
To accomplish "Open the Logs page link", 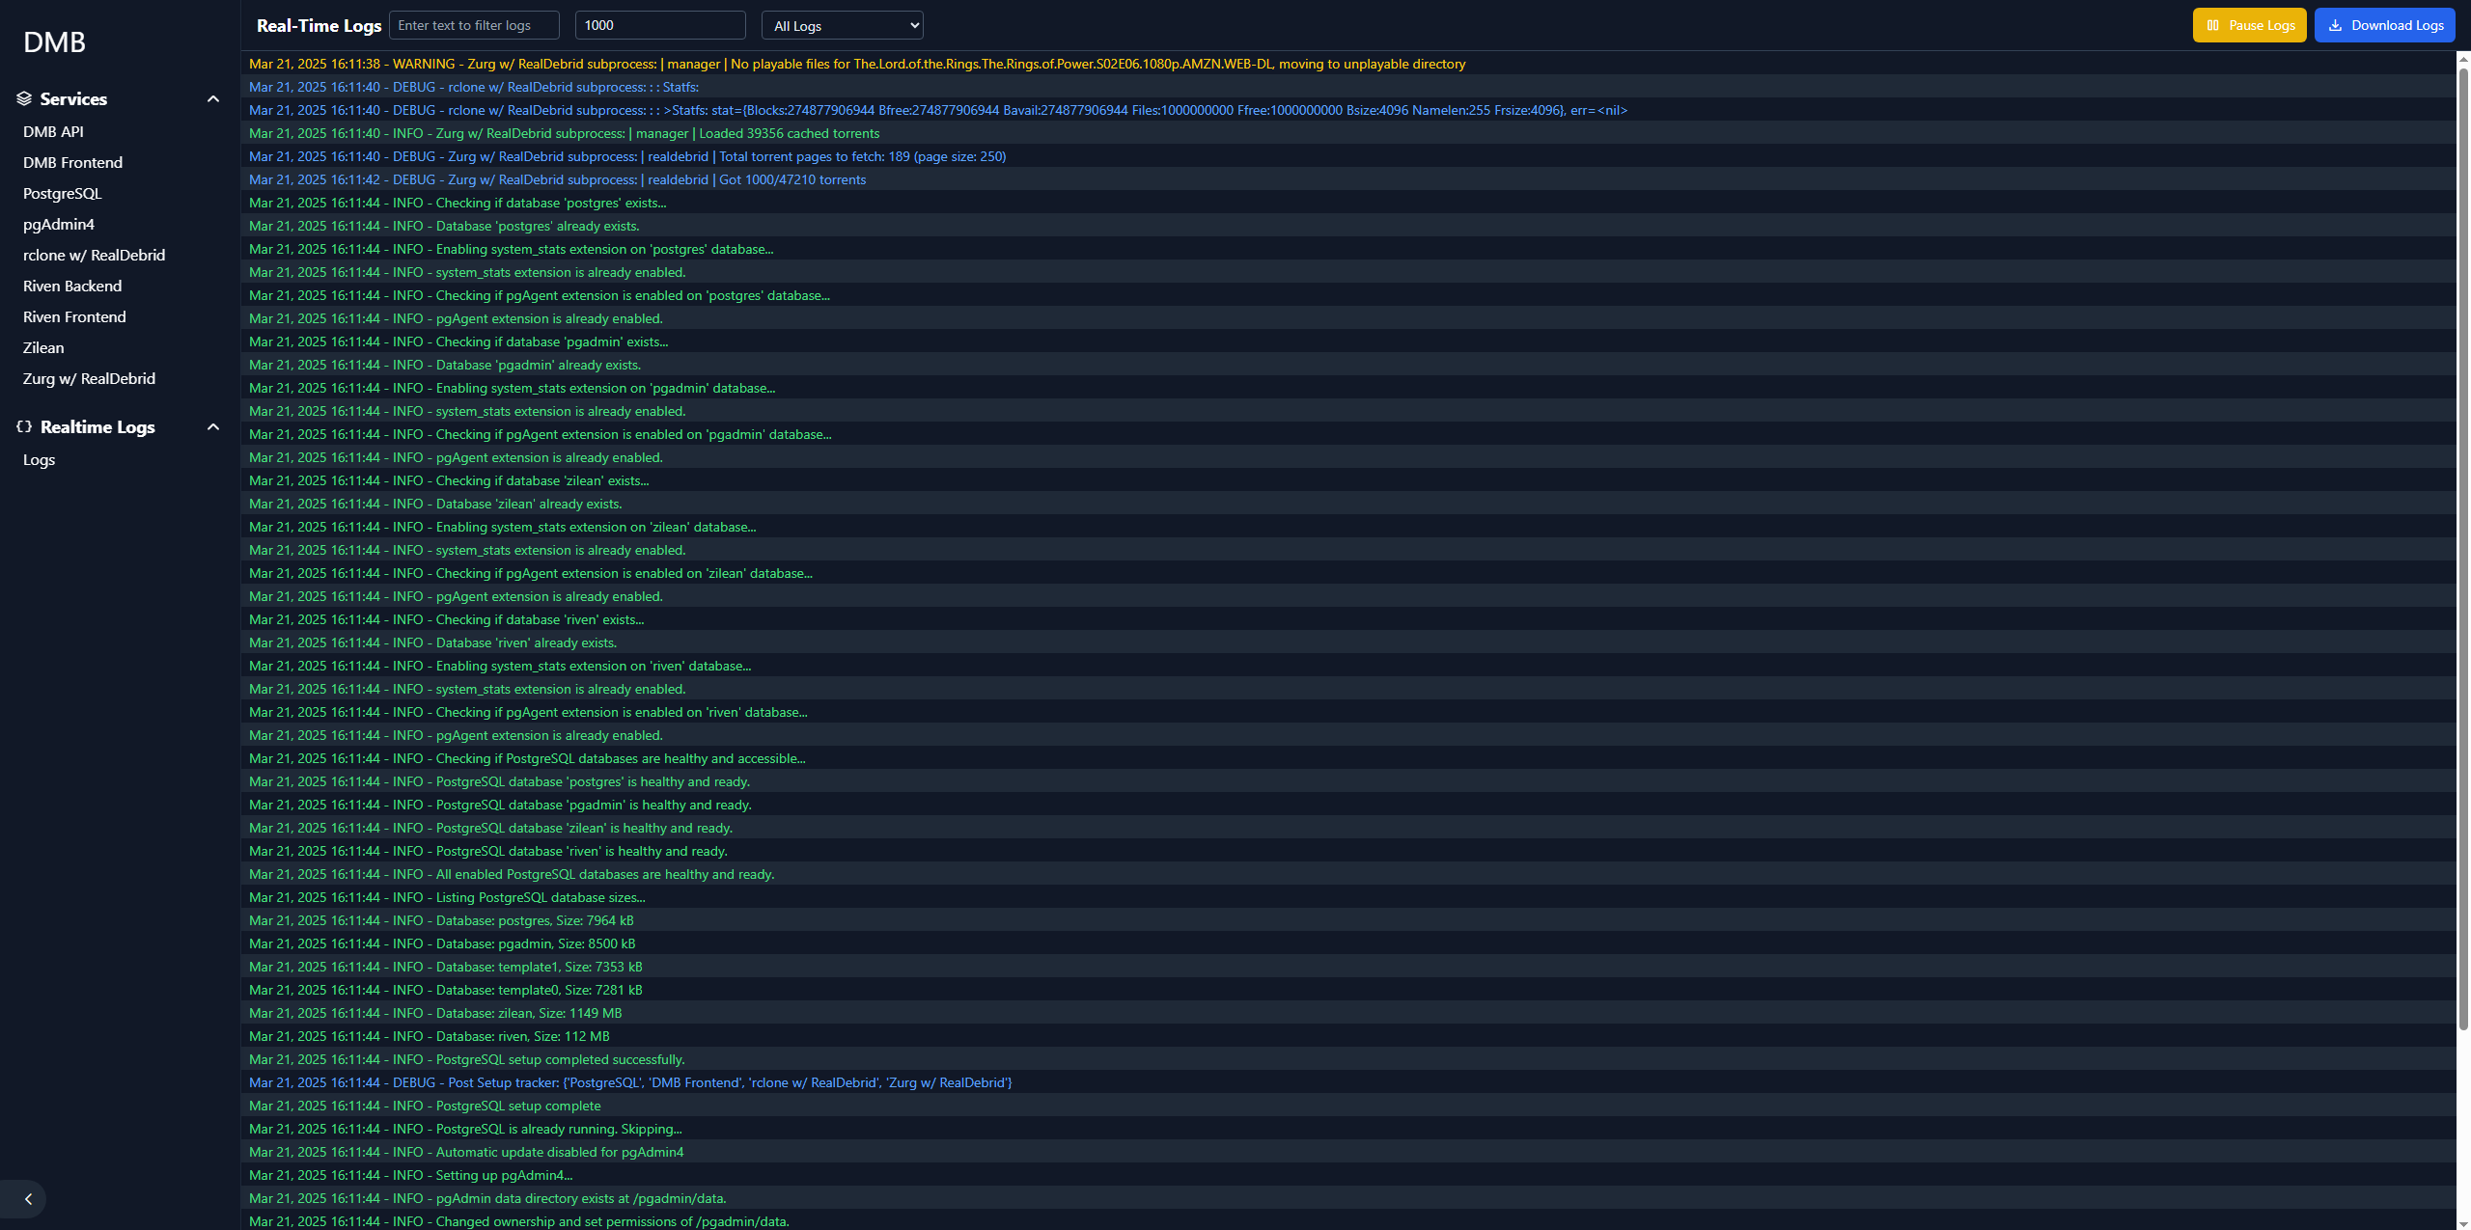I will pyautogui.click(x=39, y=459).
